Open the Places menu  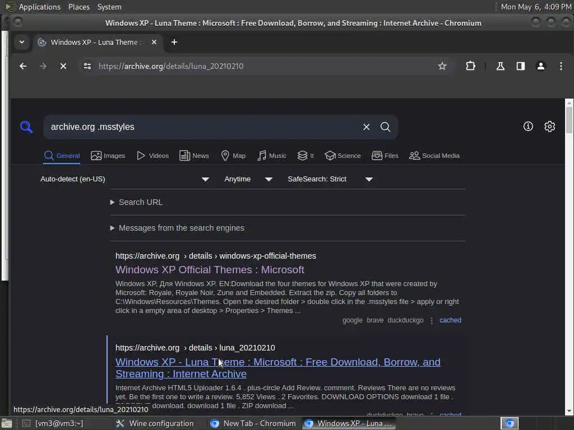click(x=78, y=7)
